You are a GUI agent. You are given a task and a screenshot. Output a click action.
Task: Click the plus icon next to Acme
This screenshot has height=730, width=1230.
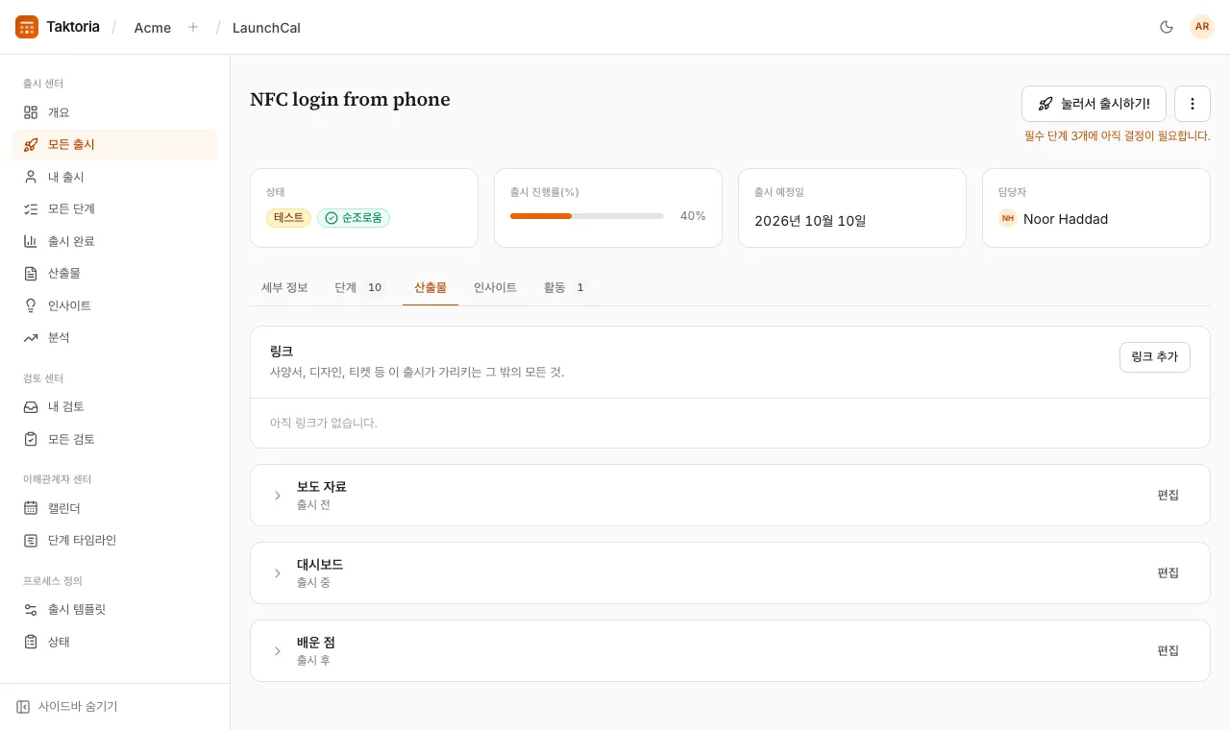(193, 27)
